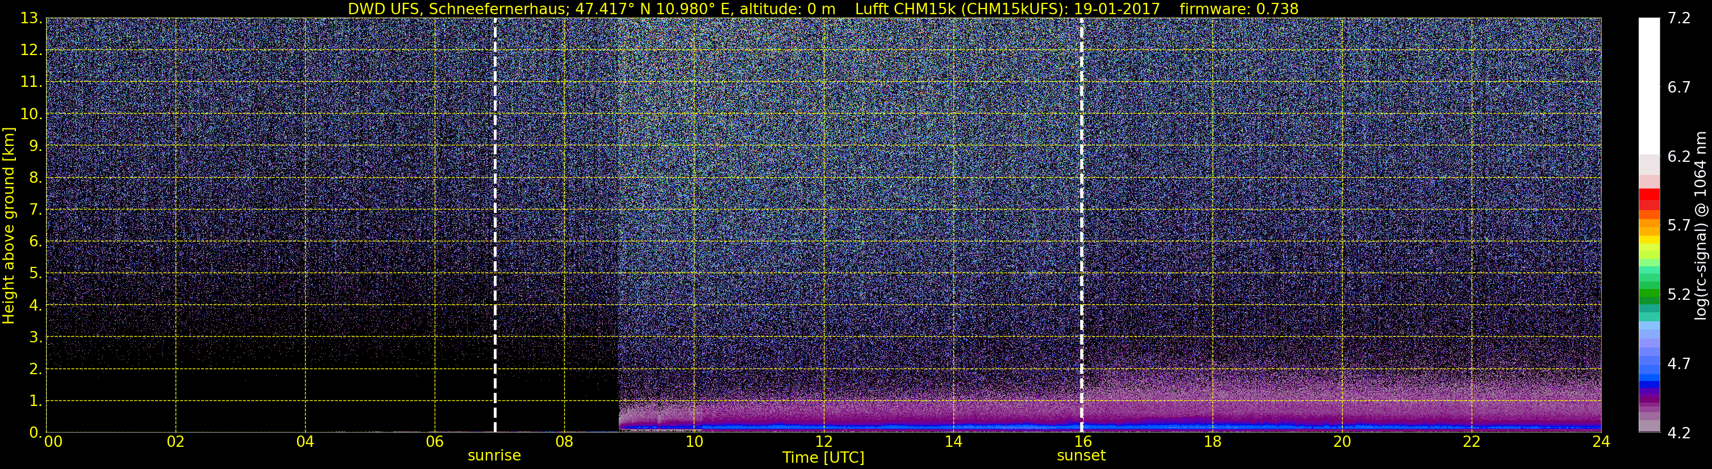Click the "12" tick label on the time axis
The height and width of the screenshot is (469, 1712).
click(823, 442)
